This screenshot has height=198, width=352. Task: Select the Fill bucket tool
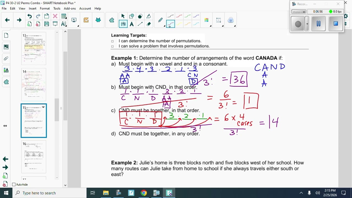click(x=148, y=16)
